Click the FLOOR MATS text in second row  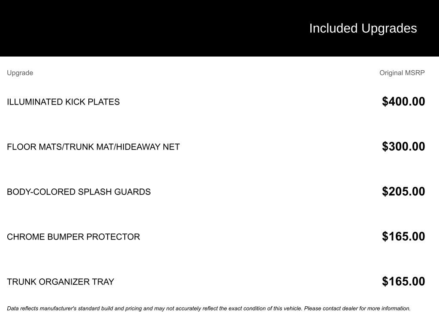(34, 147)
